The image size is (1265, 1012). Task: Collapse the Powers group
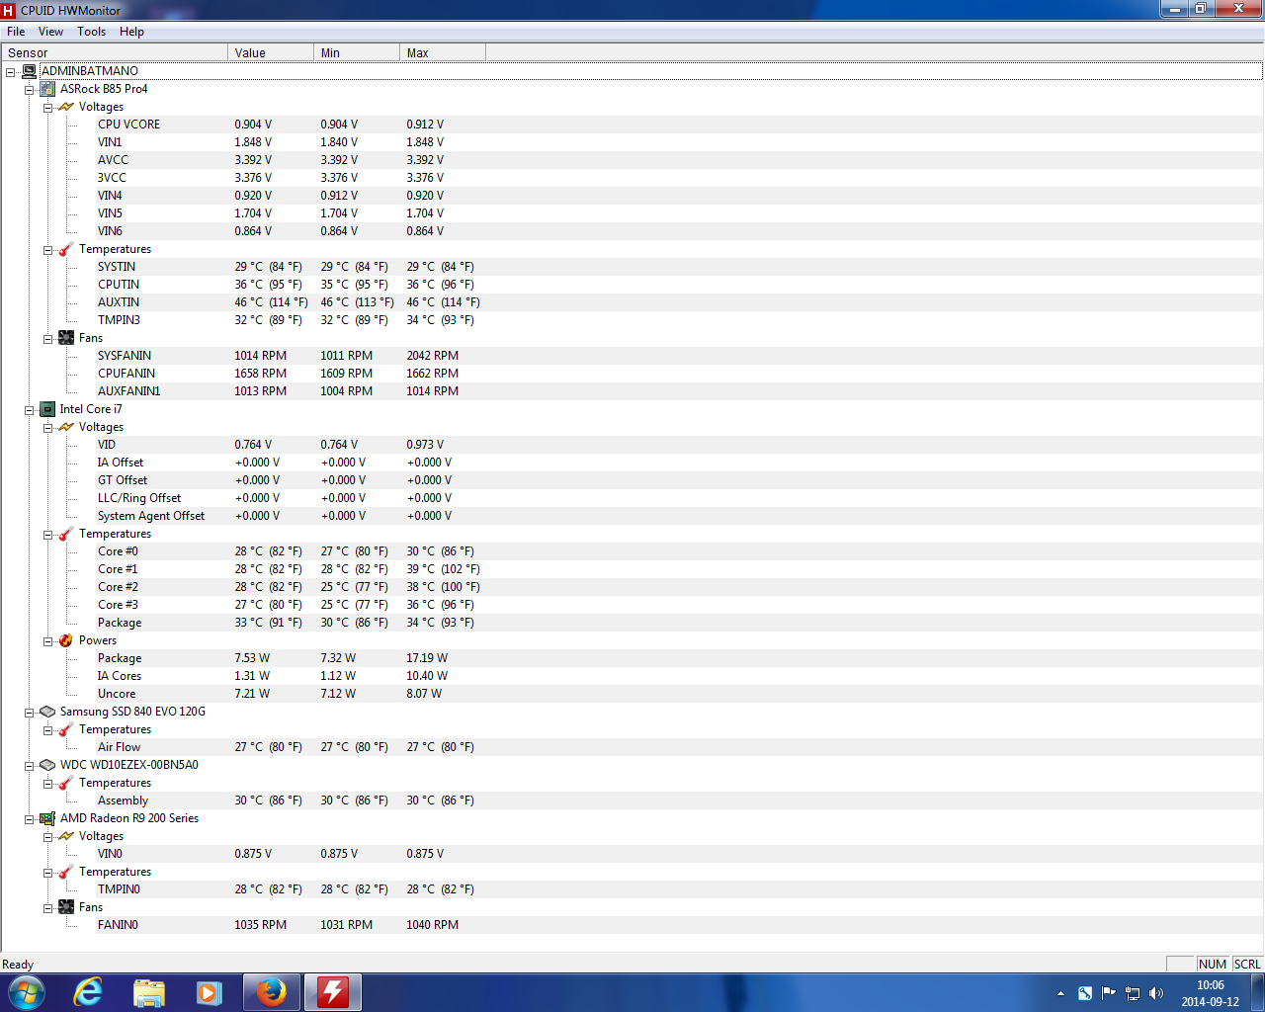tap(47, 641)
